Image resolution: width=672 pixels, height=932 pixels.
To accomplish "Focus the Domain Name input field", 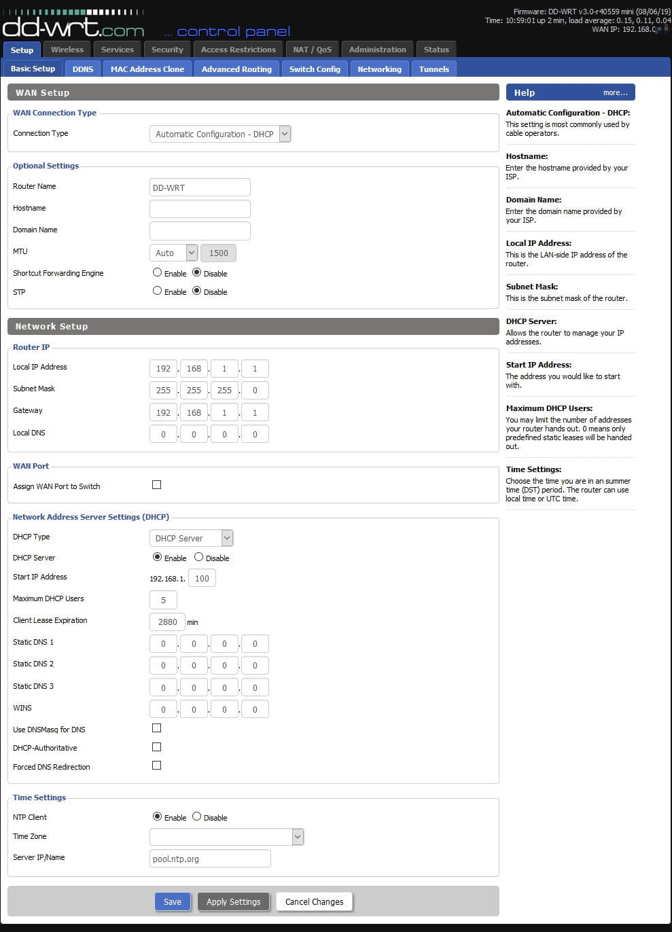I will click(x=200, y=230).
